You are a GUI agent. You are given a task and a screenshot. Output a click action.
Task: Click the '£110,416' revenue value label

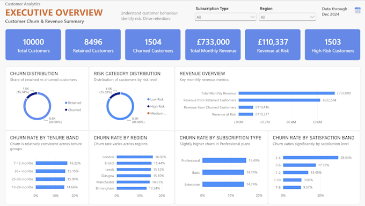click(x=262, y=107)
